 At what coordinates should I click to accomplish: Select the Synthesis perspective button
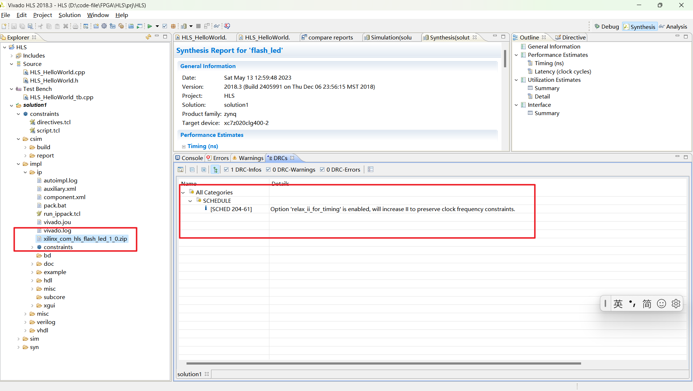tap(639, 26)
